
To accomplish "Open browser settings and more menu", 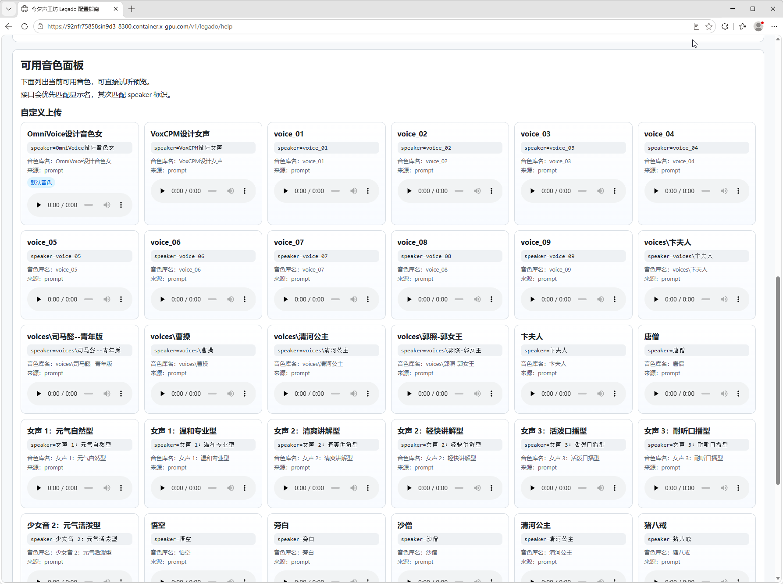I will 774,26.
